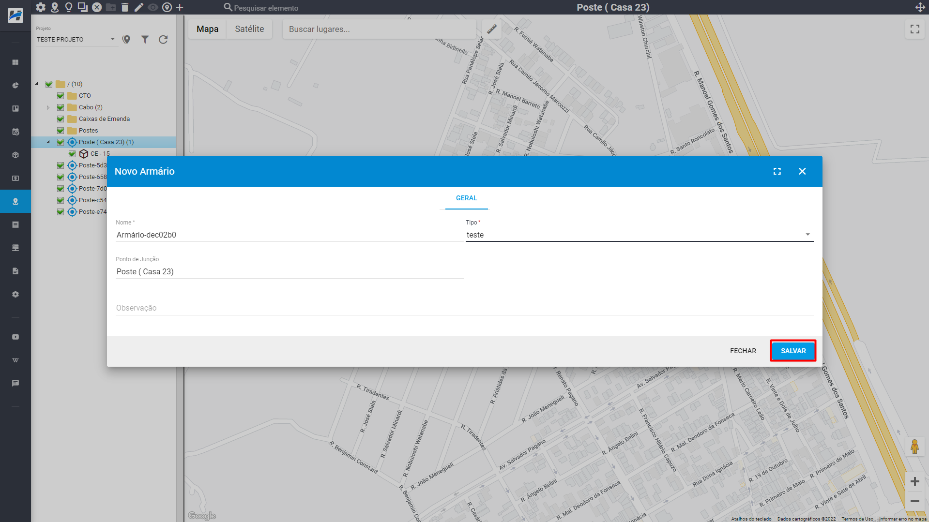Open the video play icon in sidebar
The height and width of the screenshot is (522, 929).
tap(15, 337)
